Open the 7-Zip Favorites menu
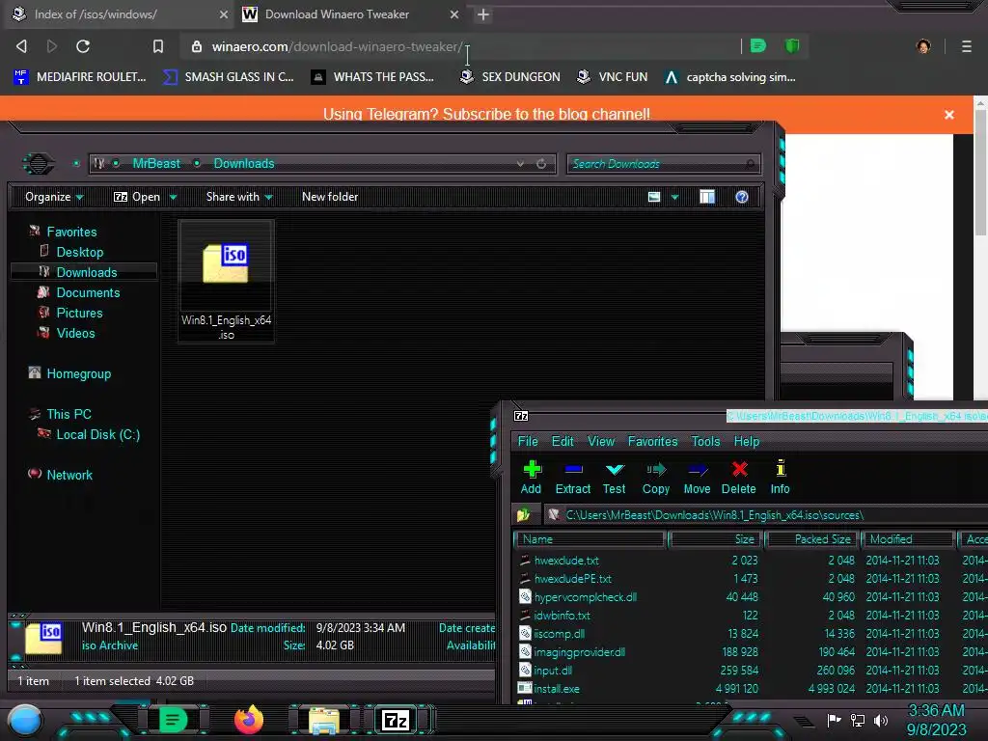 pyautogui.click(x=653, y=441)
